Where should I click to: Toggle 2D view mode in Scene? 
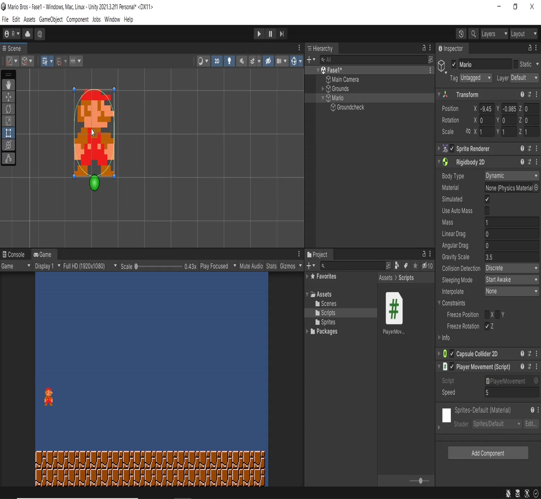217,61
